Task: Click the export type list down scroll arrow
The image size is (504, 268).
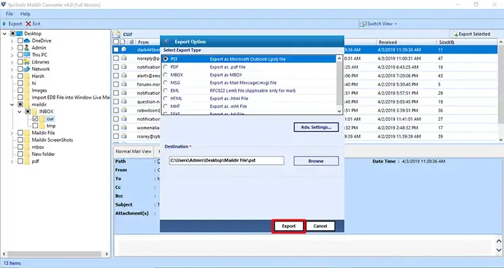Action: [340, 111]
